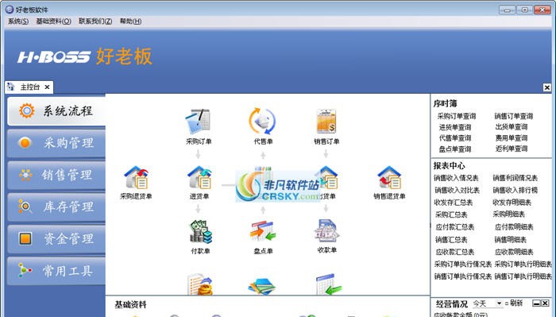
Task: Click 刷新 to refresh 经营情况
Action: [x=516, y=303]
